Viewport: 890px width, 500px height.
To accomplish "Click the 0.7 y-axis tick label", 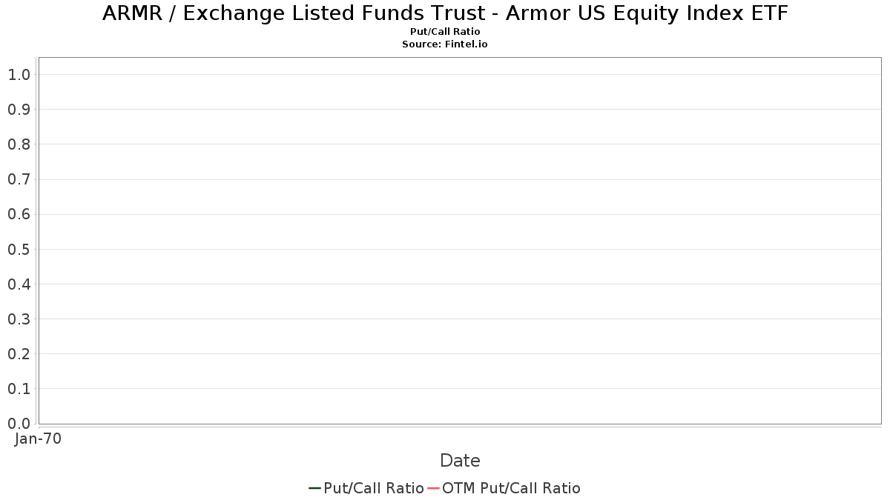I will (19, 179).
